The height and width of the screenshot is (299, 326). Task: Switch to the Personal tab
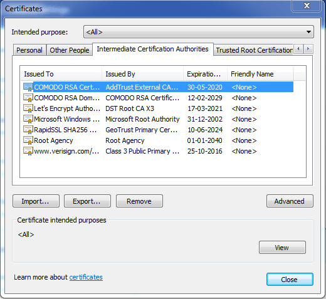tap(29, 50)
